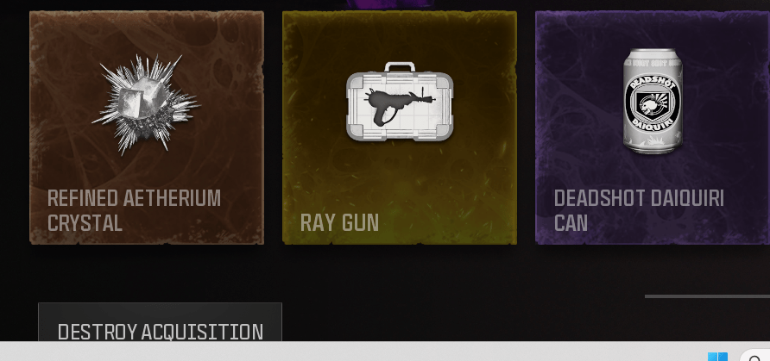Screen dimensions: 770x361
Task: Choose the Deadshot Daiquiri soda can icon
Action: pyautogui.click(x=653, y=102)
